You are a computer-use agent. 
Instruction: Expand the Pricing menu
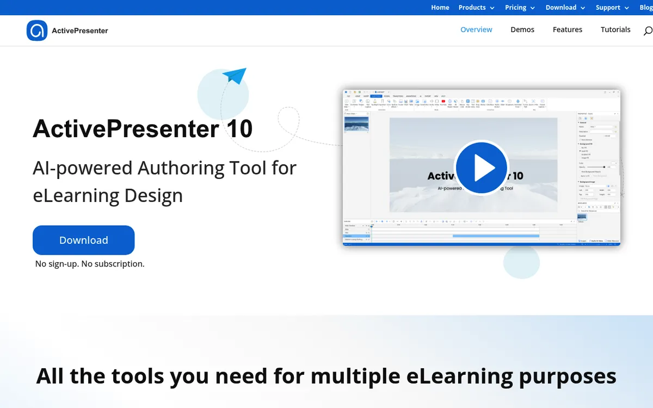[520, 8]
